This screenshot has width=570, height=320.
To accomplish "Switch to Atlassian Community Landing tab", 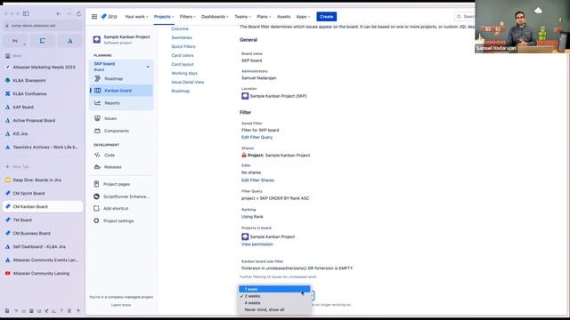I will [x=43, y=273].
